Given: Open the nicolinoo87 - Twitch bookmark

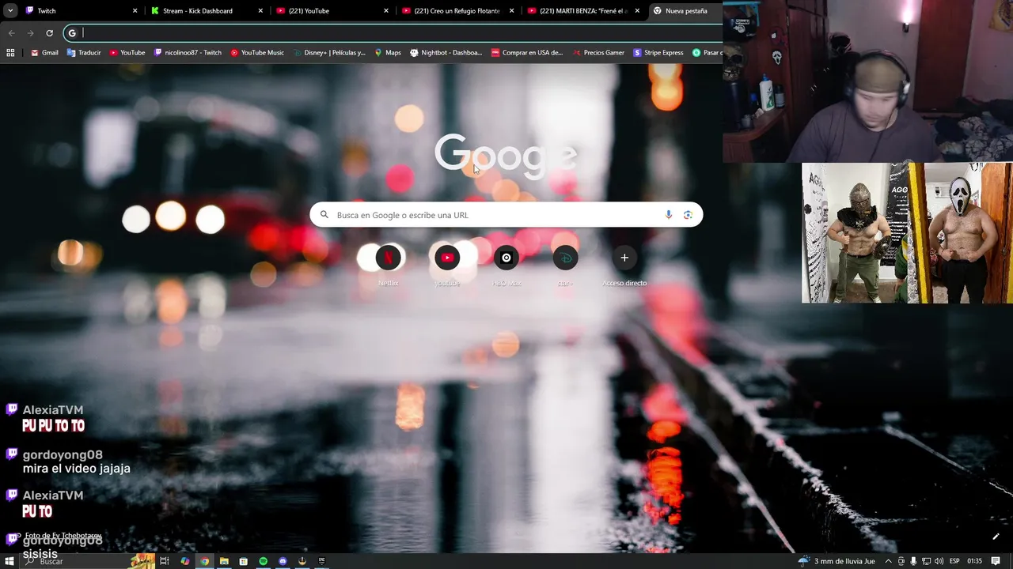Looking at the screenshot, I should coord(188,53).
